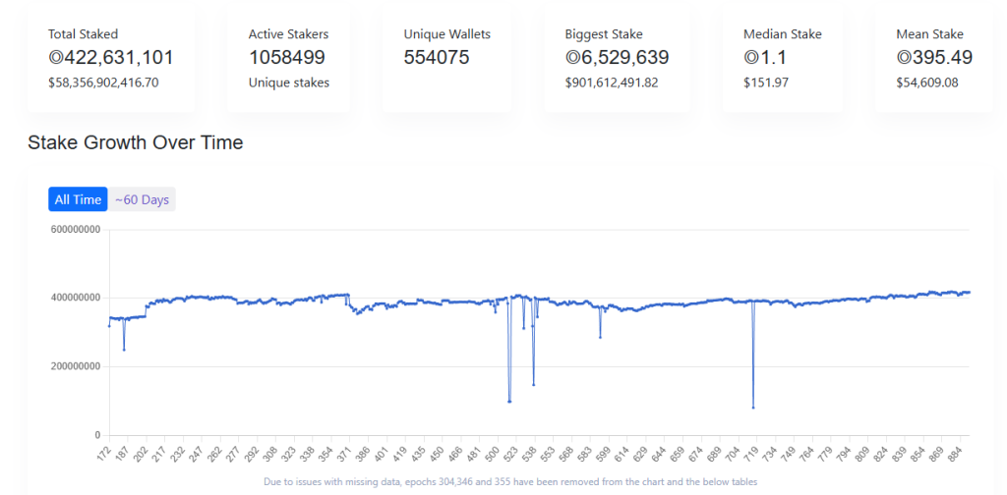
Task: Click the Unique Wallets number 554075
Action: tap(437, 58)
